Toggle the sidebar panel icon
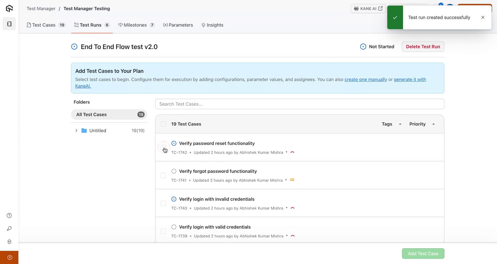497x264 pixels. tap(9, 24)
